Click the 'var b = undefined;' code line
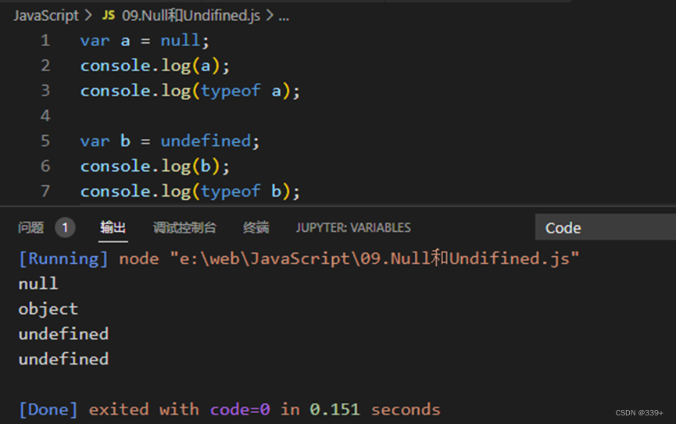Viewport: 676px width, 424px height. click(x=170, y=141)
